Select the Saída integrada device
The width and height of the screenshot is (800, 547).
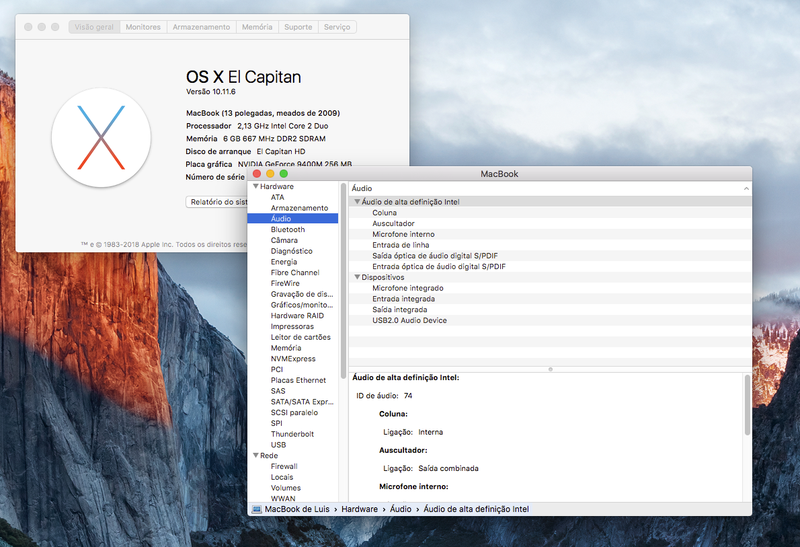click(550, 309)
